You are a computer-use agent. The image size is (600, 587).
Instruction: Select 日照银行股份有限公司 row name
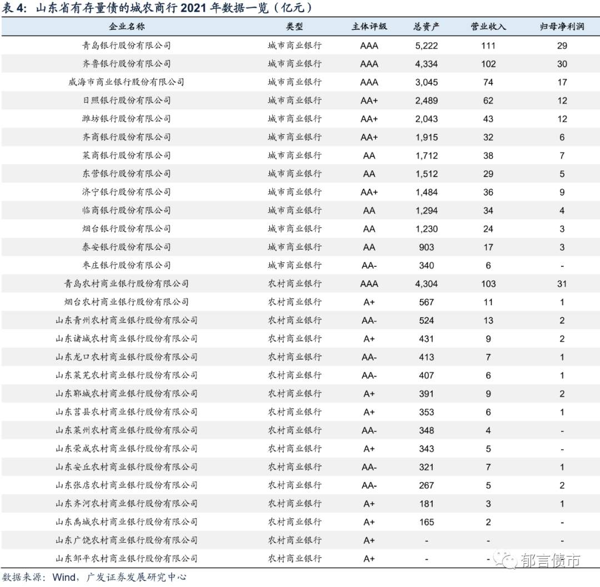coord(127,100)
